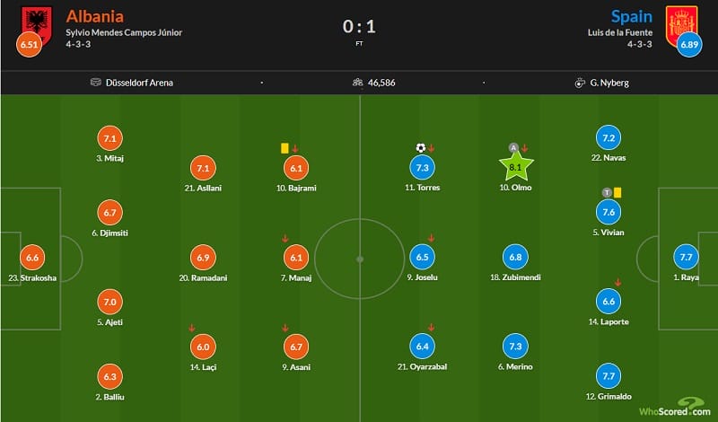Click the Spain flag crest
718x422 pixels.
tap(679, 22)
